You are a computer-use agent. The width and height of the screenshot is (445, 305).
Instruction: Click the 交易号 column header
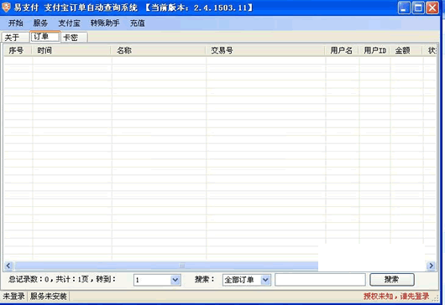pos(265,50)
